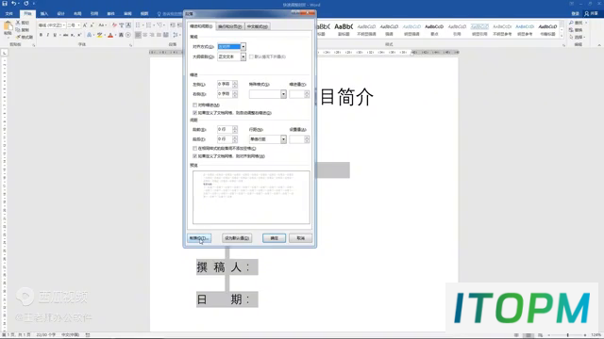Apply Bold formatting with the B icon

[41, 35]
